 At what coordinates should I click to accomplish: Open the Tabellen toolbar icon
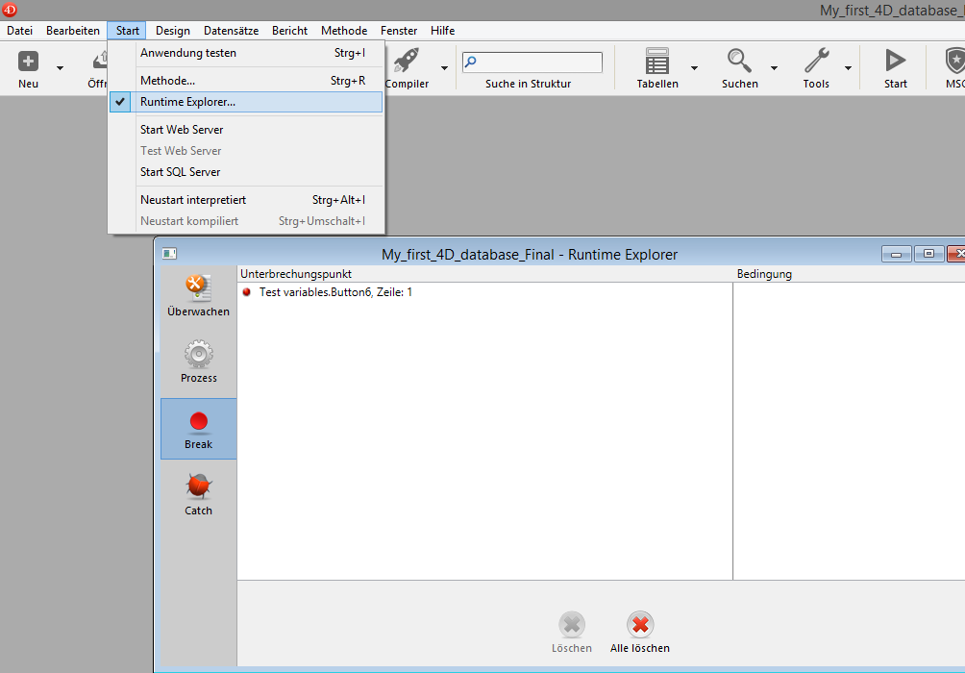pos(657,62)
